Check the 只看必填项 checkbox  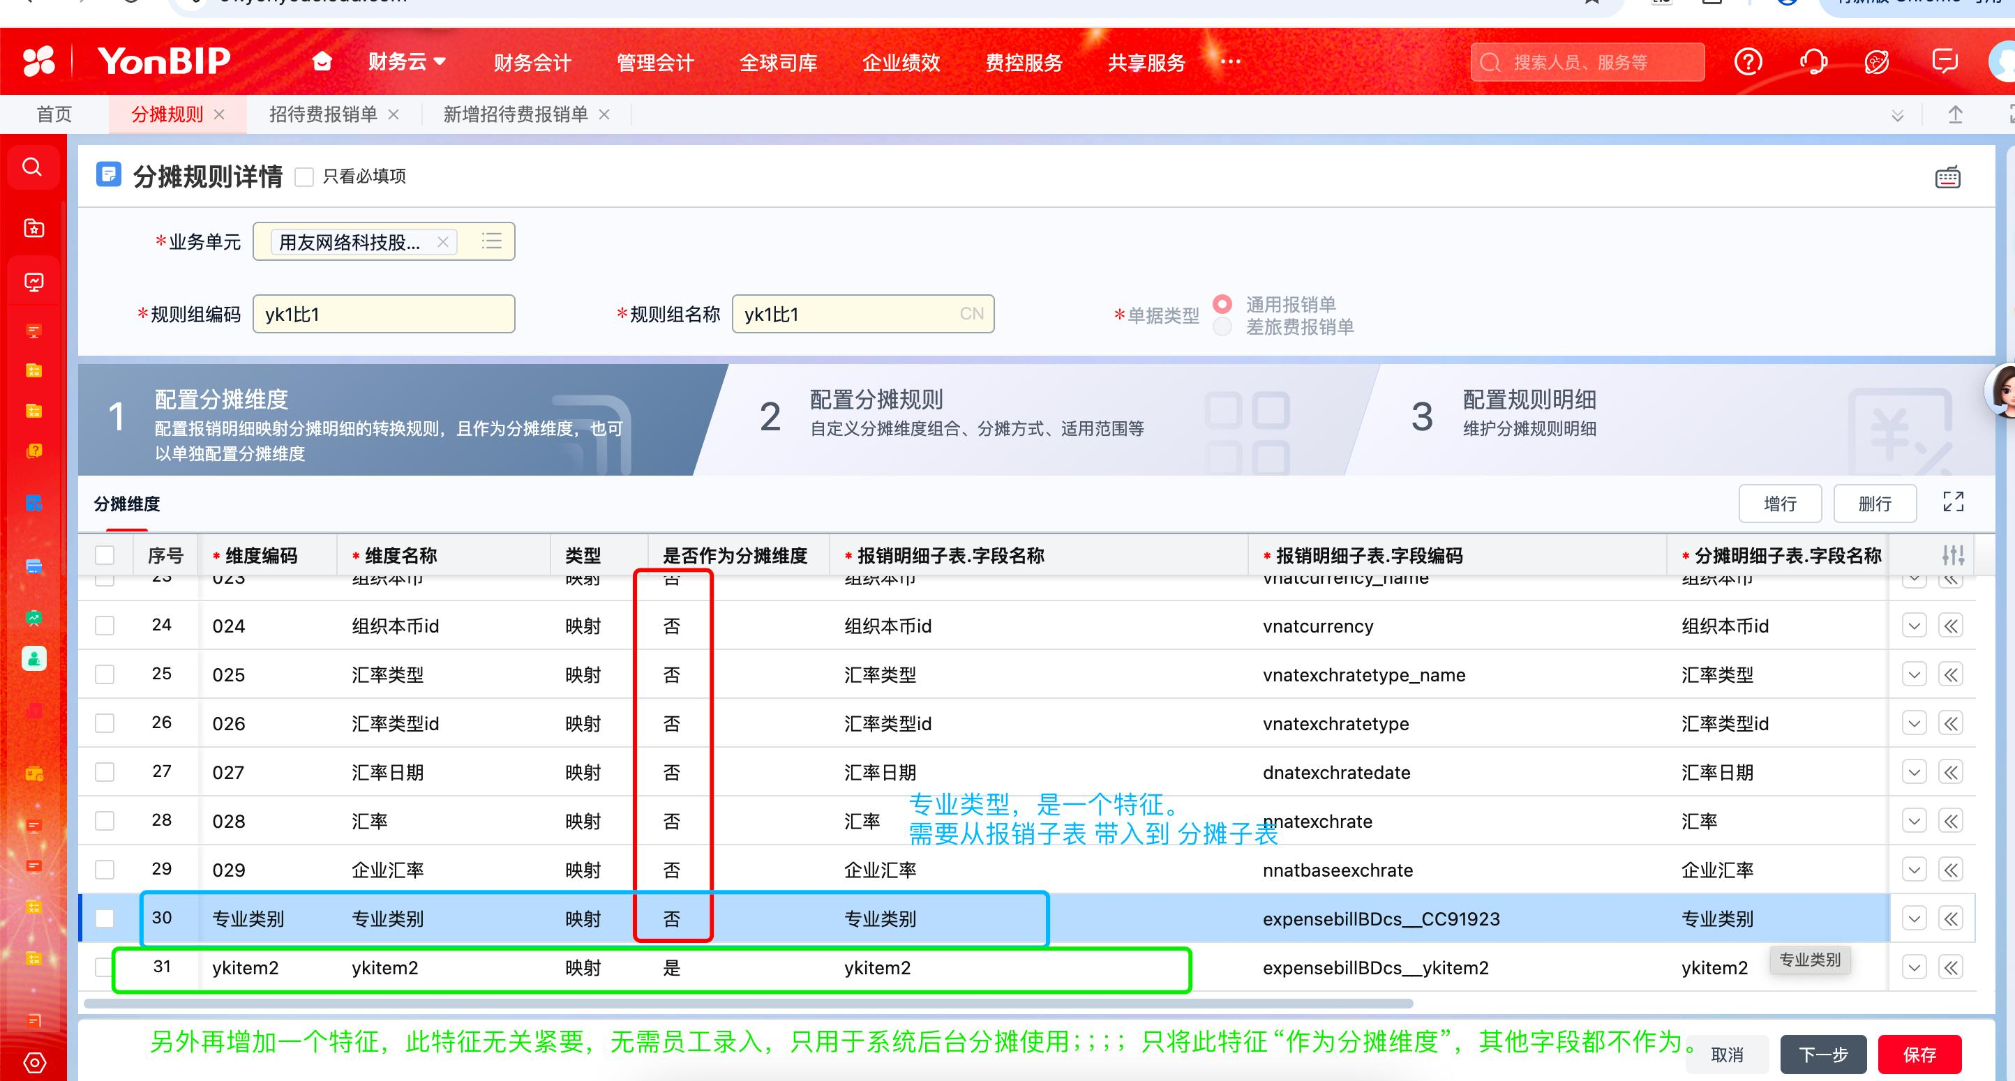coord(304,176)
